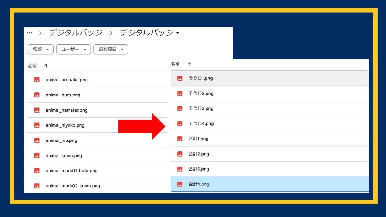Select the file name animal_hiyoko.png
This screenshot has height=217, width=386.
point(65,125)
